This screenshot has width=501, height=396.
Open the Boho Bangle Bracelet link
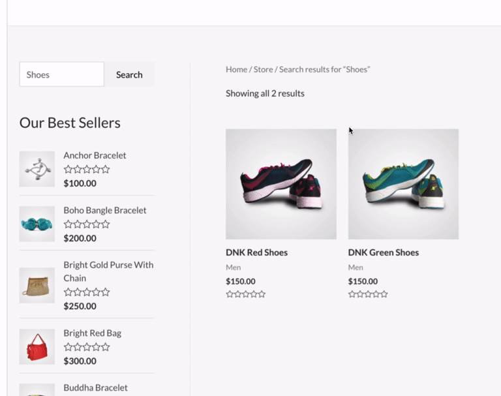click(105, 210)
